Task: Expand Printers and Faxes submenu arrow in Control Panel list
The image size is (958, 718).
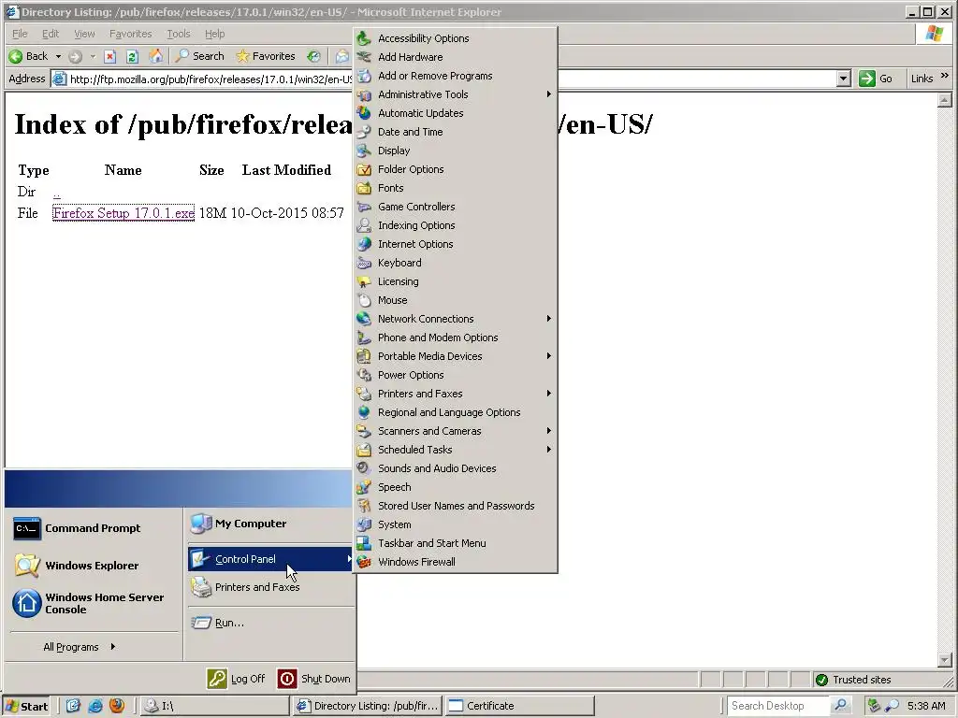Action: [x=548, y=394]
